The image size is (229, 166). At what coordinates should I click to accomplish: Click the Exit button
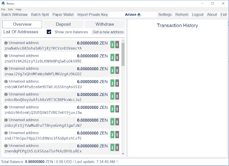click(x=224, y=15)
